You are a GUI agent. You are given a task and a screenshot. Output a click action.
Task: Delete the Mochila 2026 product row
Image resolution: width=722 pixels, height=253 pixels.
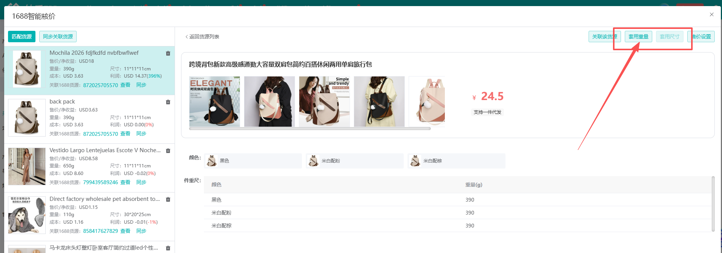point(168,53)
